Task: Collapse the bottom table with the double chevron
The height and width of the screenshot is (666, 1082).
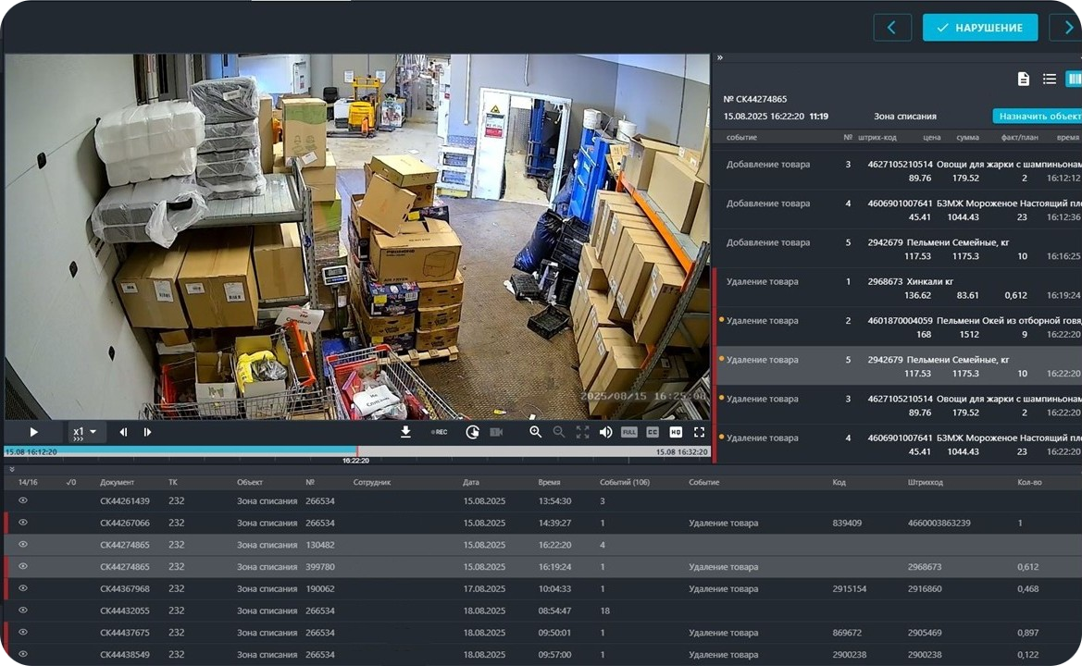Action: coord(12,470)
